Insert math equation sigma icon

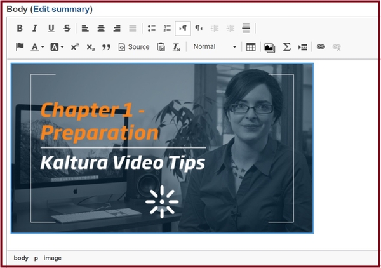click(286, 47)
